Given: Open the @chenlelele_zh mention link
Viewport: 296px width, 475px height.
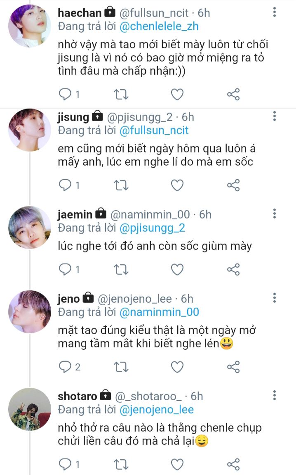Looking at the screenshot, I should [159, 26].
